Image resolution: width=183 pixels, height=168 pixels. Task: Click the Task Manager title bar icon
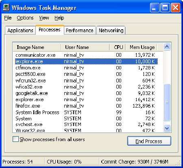tap(6, 7)
